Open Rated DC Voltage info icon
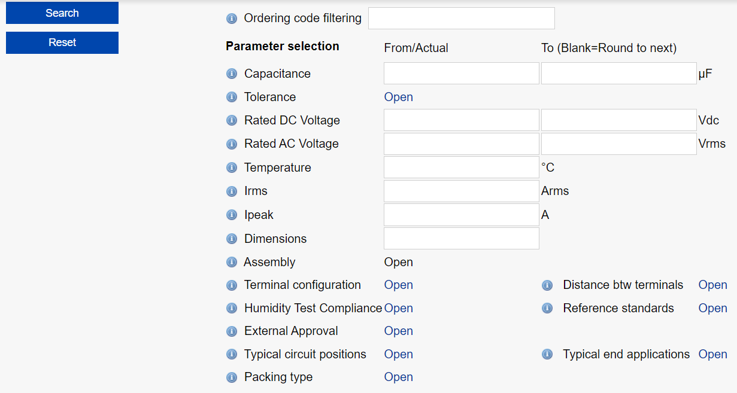The width and height of the screenshot is (737, 393). [232, 120]
